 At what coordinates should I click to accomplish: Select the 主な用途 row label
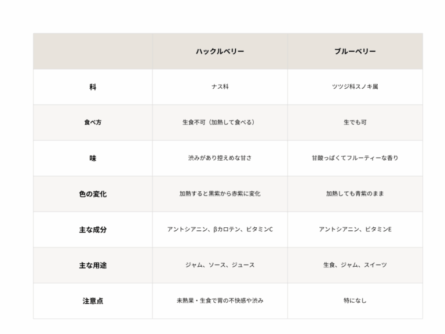point(93,265)
